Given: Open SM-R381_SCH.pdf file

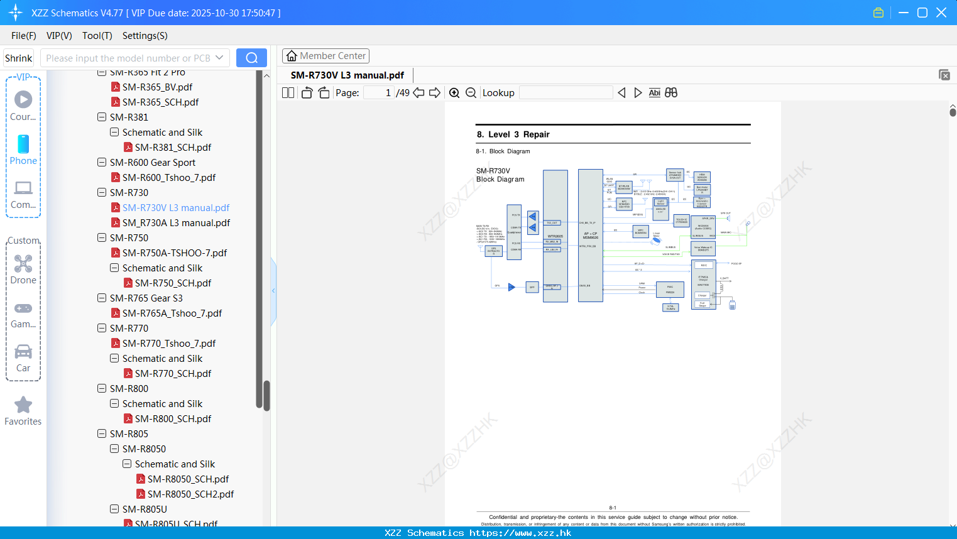Looking at the screenshot, I should click(173, 147).
